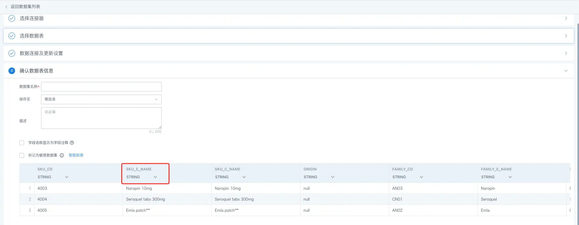Open the 数据连接及更新设置 step title
579x225 pixels.
[x=41, y=53]
